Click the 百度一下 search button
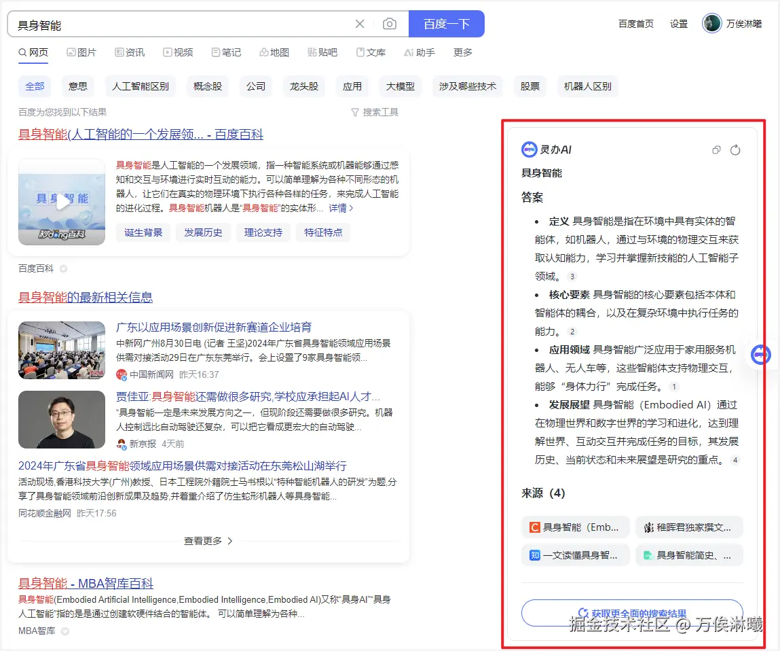 click(445, 23)
